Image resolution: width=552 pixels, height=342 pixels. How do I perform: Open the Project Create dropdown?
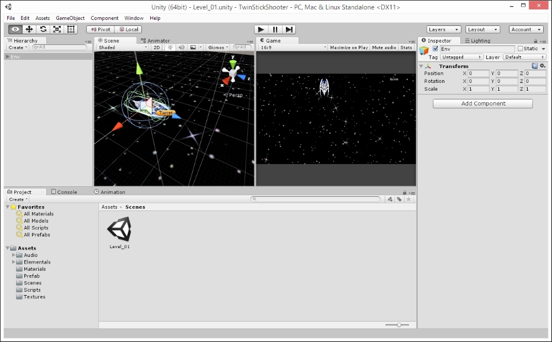click(18, 199)
